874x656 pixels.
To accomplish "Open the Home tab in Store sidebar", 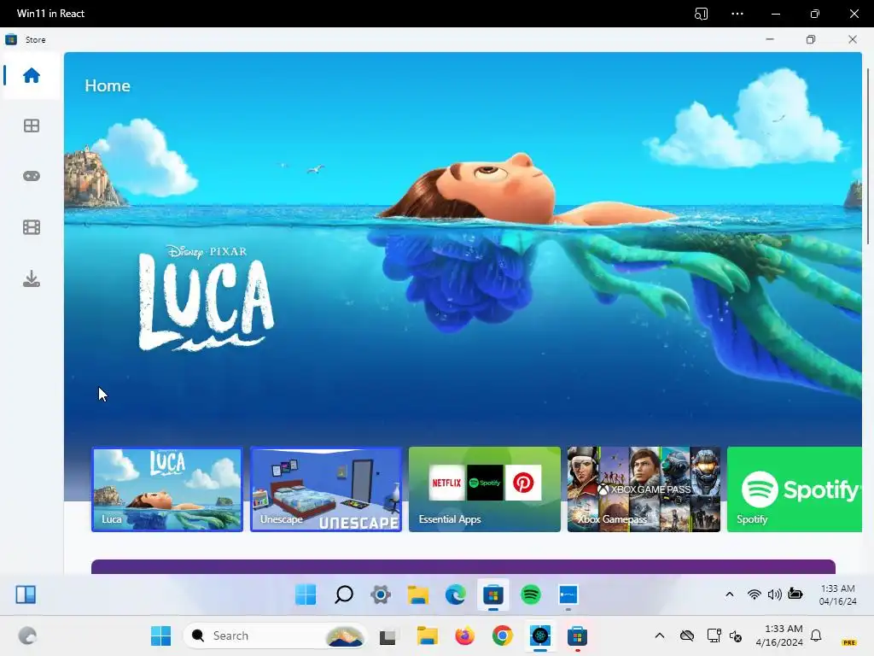I will [32, 75].
